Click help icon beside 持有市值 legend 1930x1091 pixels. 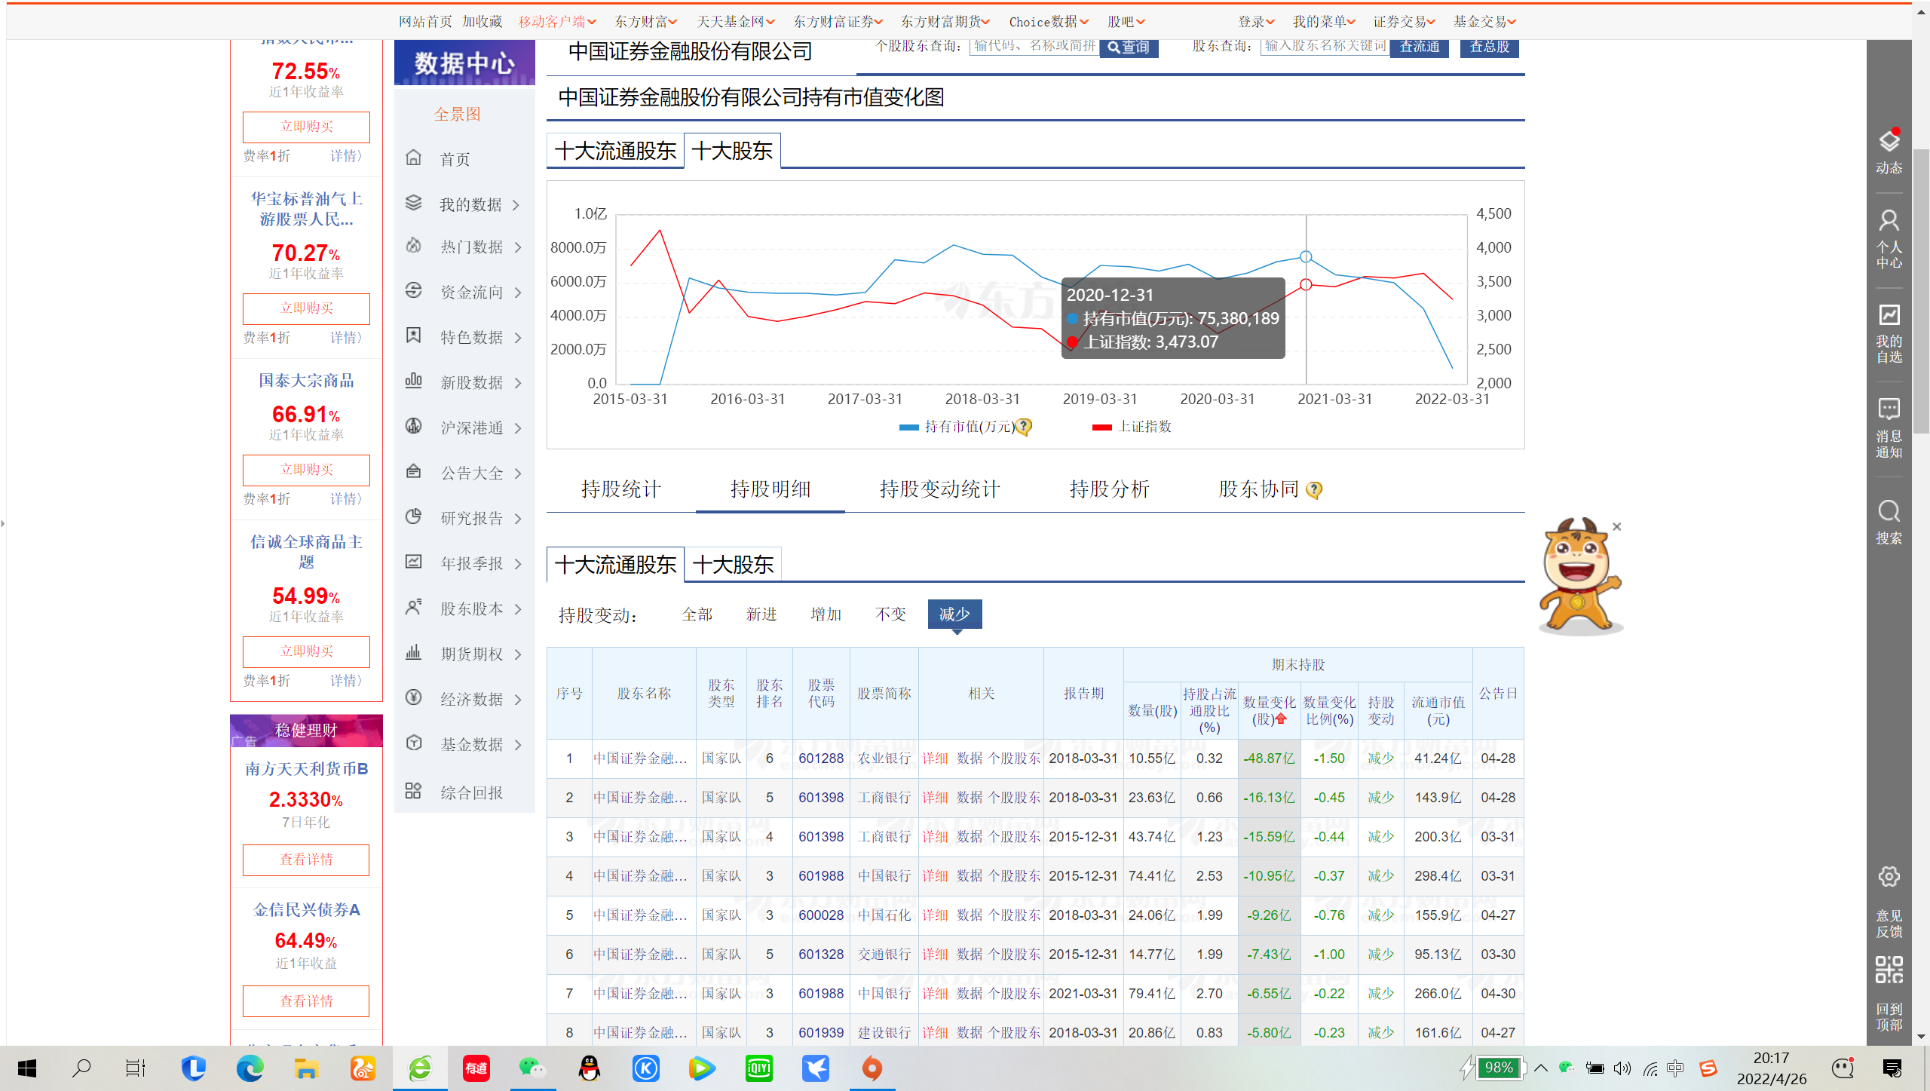coord(1024,428)
